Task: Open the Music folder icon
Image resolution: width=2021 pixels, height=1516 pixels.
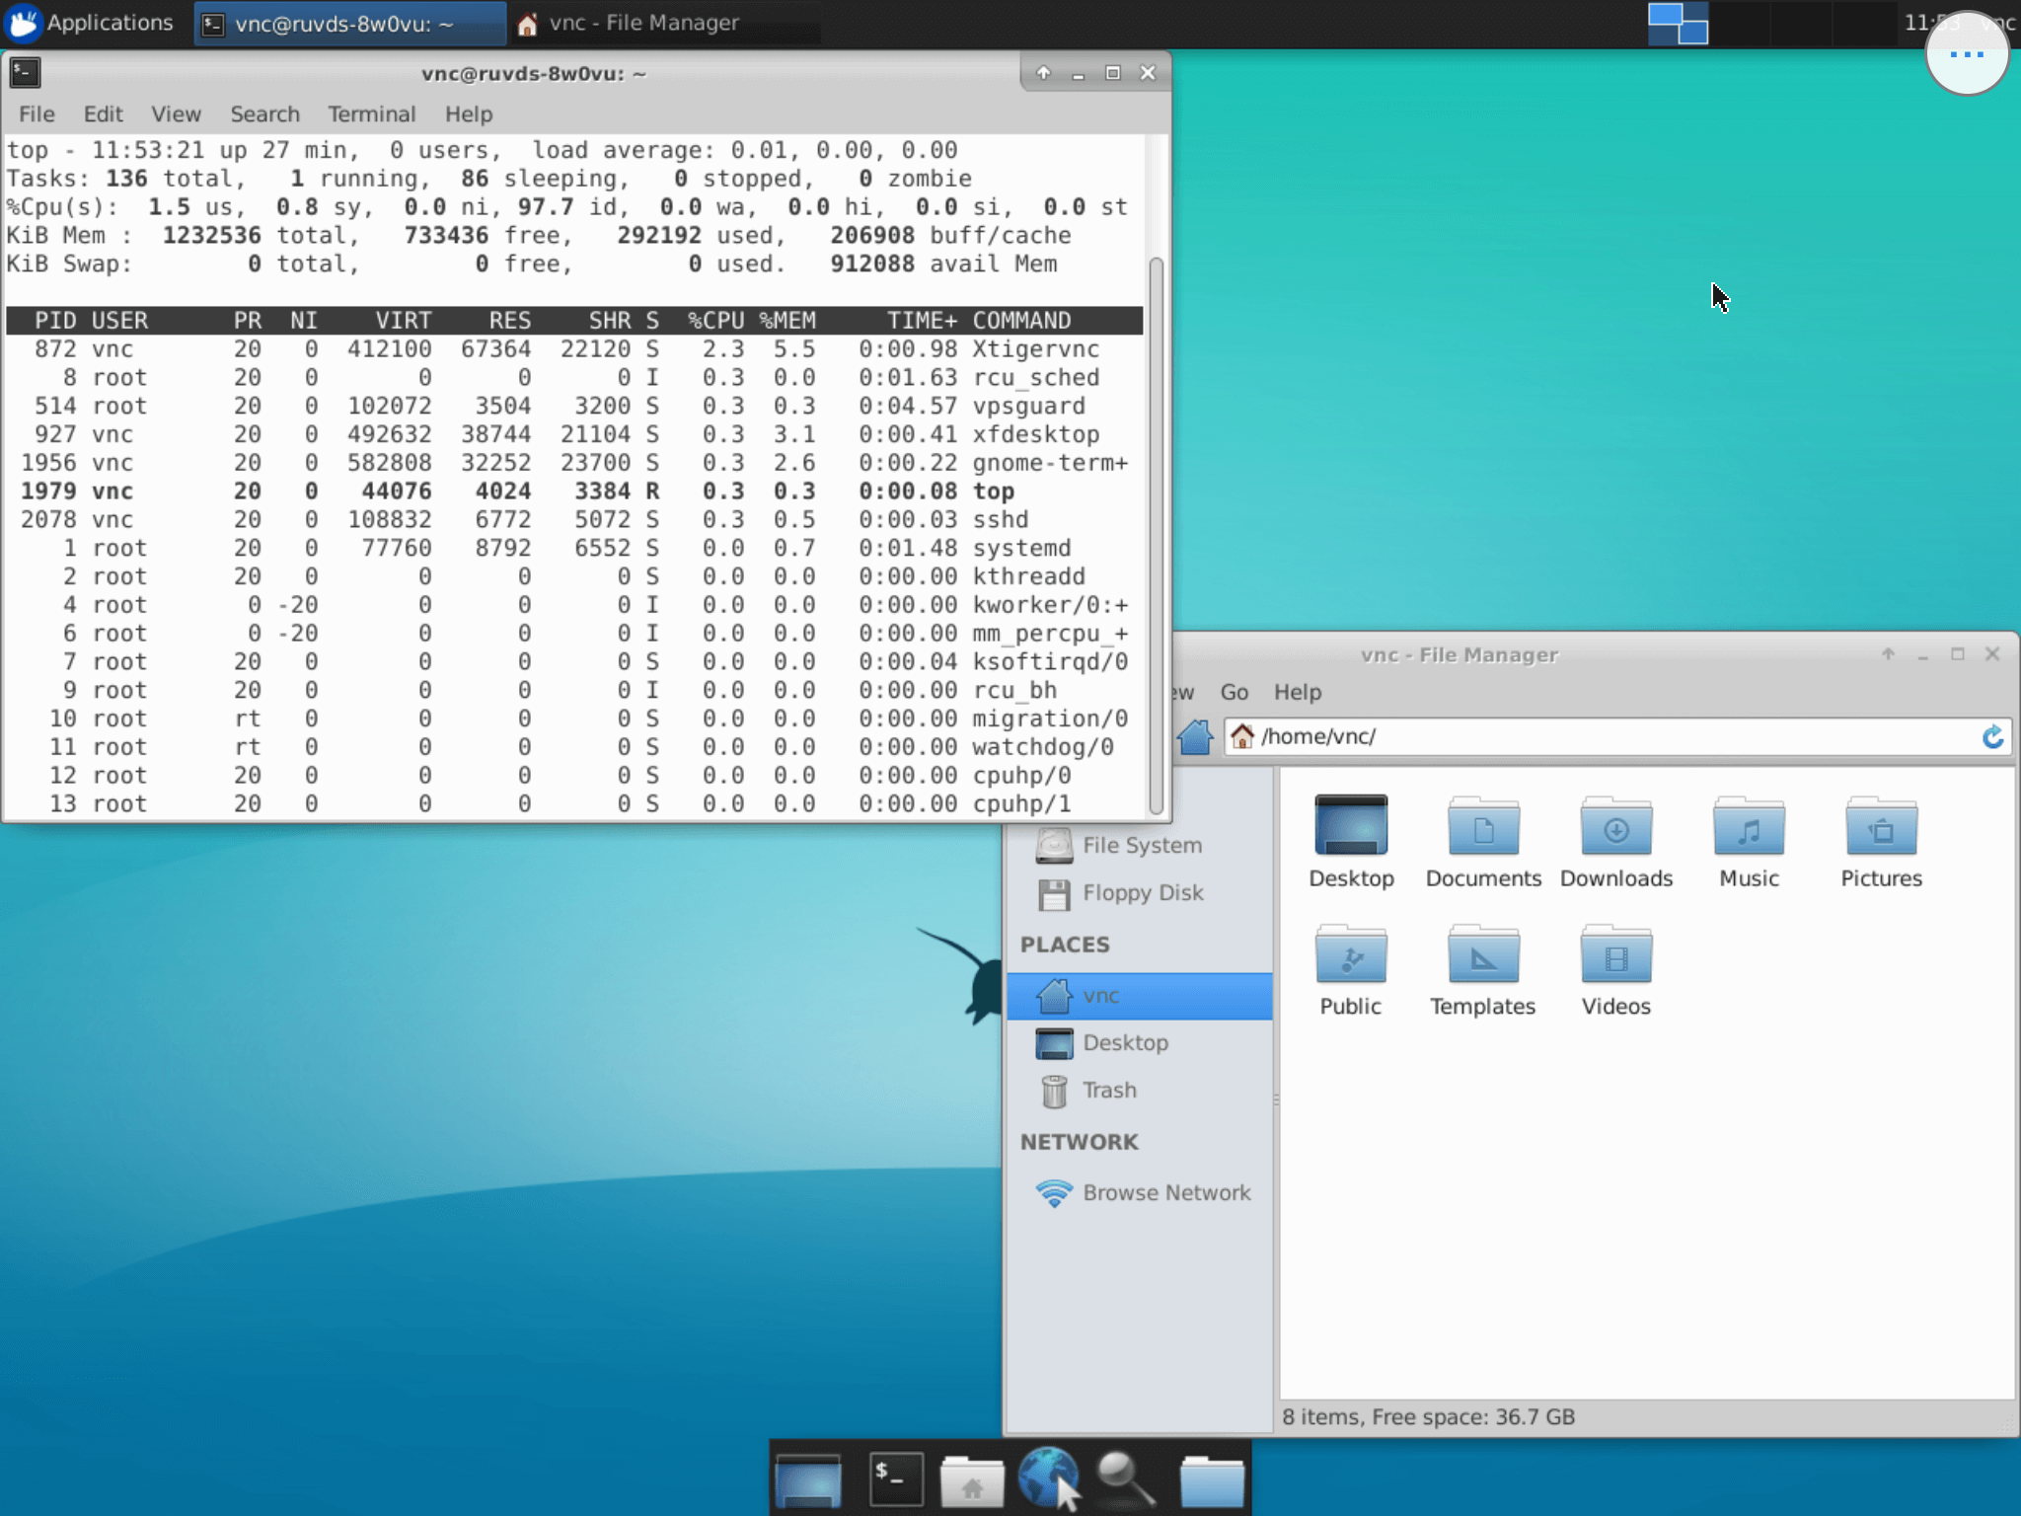Action: 1749,828
